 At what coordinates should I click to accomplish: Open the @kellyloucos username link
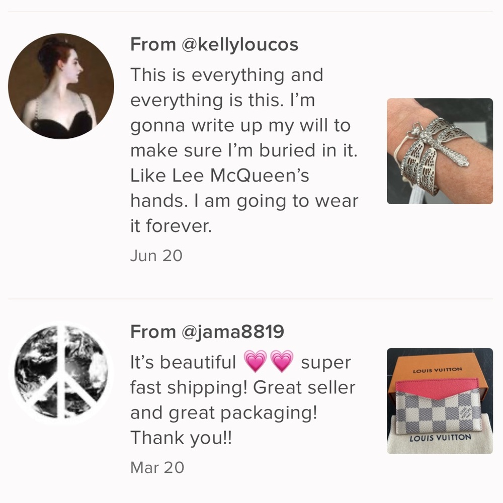(x=240, y=45)
